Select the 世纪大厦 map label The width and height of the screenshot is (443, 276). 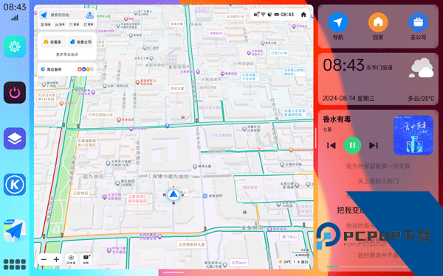[177, 88]
